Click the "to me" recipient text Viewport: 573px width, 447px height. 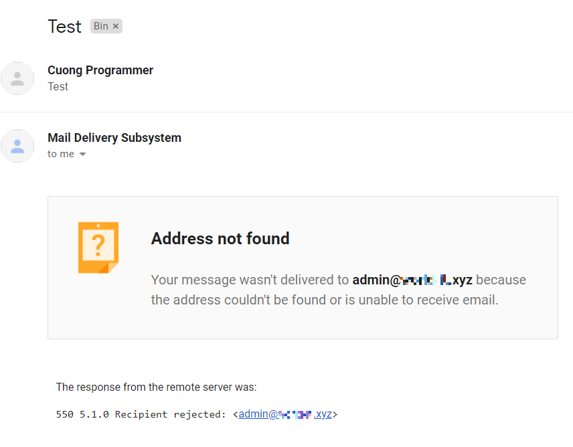pos(61,154)
